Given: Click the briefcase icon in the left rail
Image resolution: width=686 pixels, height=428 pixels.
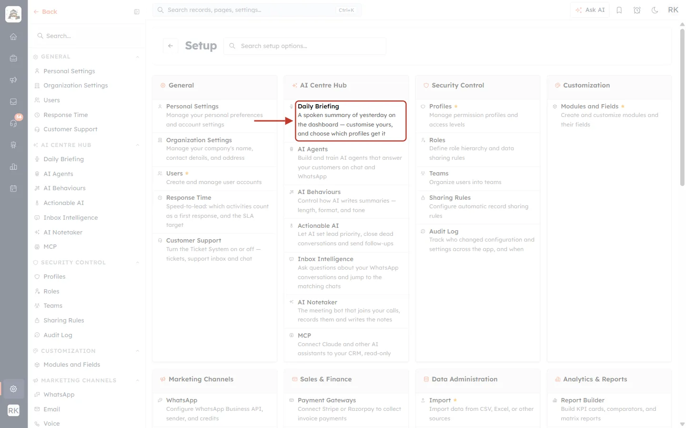Looking at the screenshot, I should (13, 58).
